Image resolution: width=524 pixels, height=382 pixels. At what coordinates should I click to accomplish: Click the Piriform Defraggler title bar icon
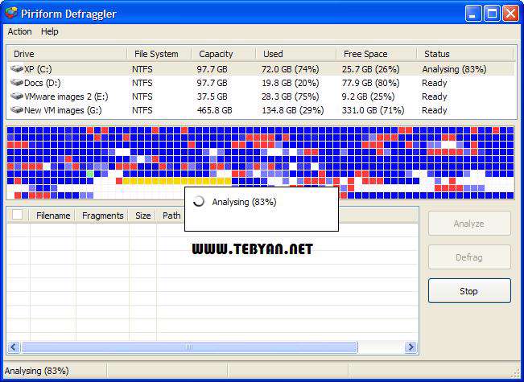tap(11, 13)
